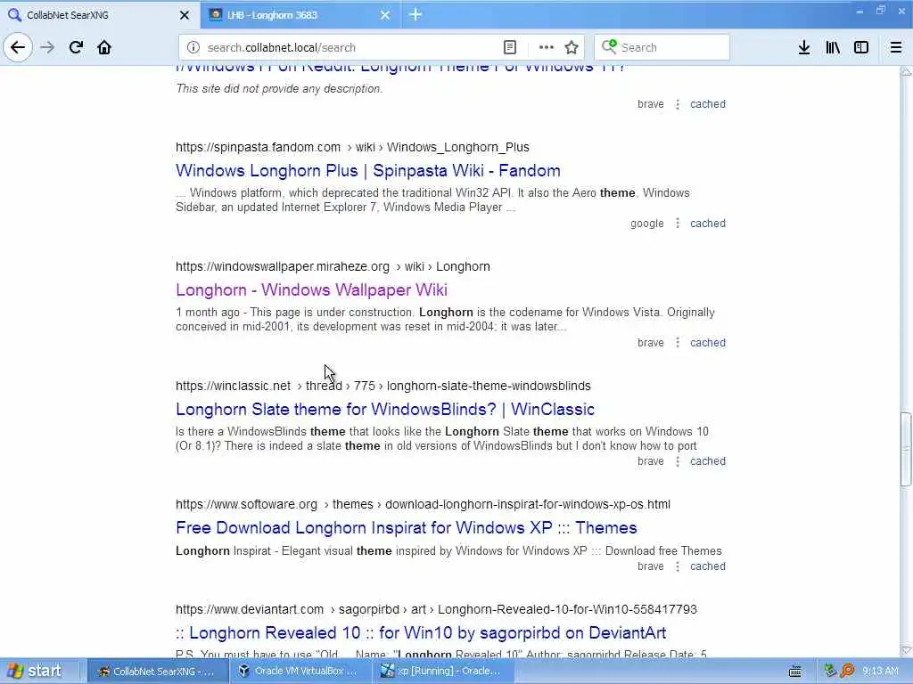Click the browser Search box

pos(662,48)
